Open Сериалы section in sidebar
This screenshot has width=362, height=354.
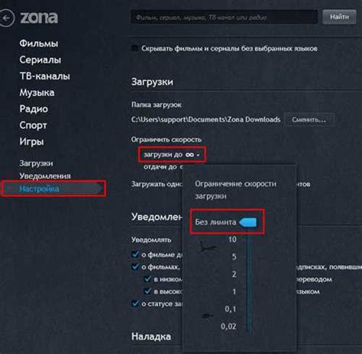click(40, 60)
